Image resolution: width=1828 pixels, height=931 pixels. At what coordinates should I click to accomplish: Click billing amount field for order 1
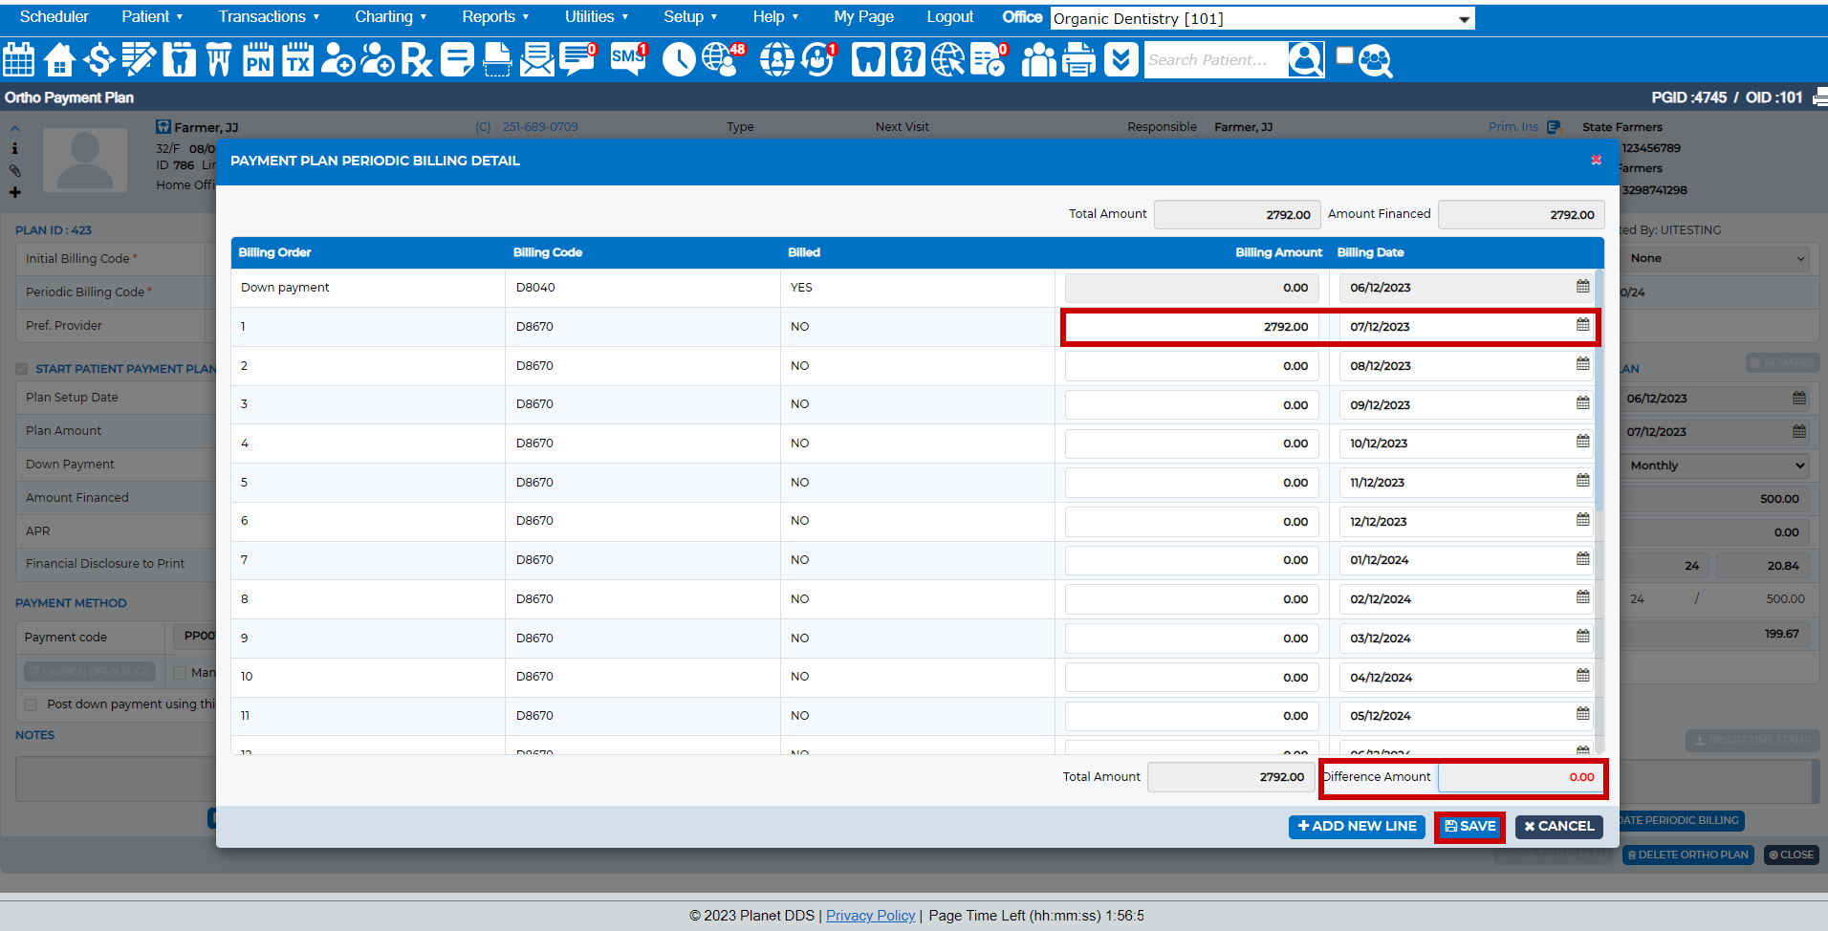[1191, 327]
